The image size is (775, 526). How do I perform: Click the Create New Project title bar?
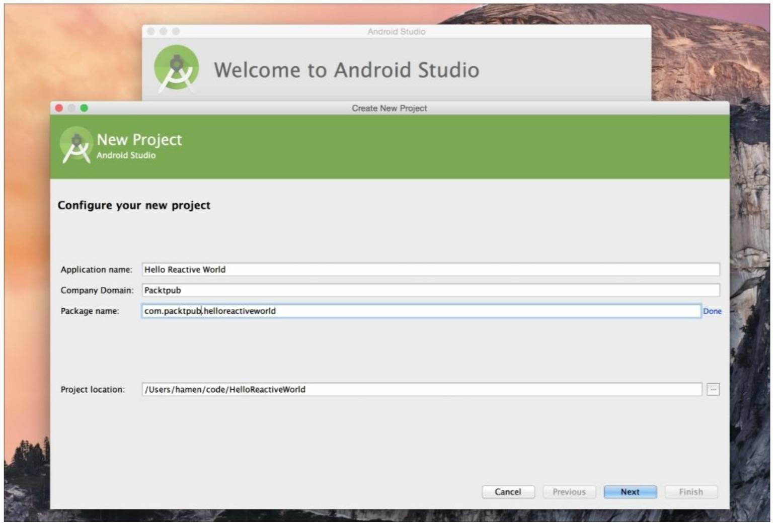click(389, 108)
